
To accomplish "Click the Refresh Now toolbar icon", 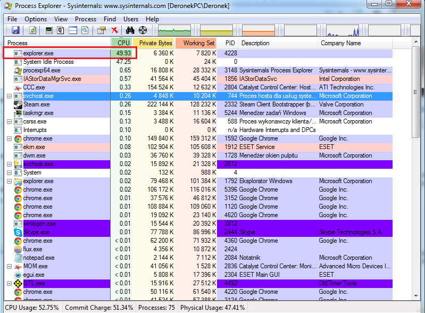I will (x=33, y=30).
